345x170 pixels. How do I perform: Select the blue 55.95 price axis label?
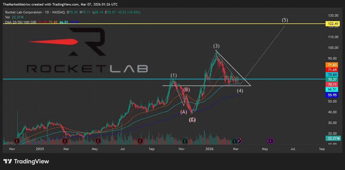click(x=332, y=95)
